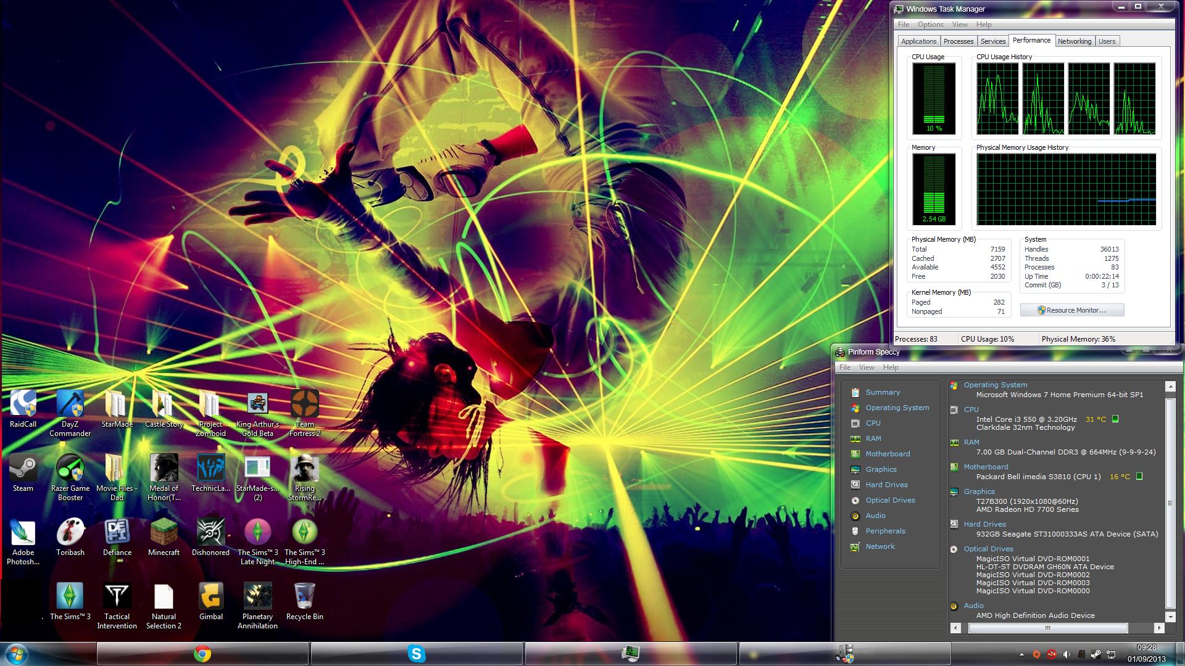
Task: Show hidden system tray icons arrow
Action: pos(1021,654)
